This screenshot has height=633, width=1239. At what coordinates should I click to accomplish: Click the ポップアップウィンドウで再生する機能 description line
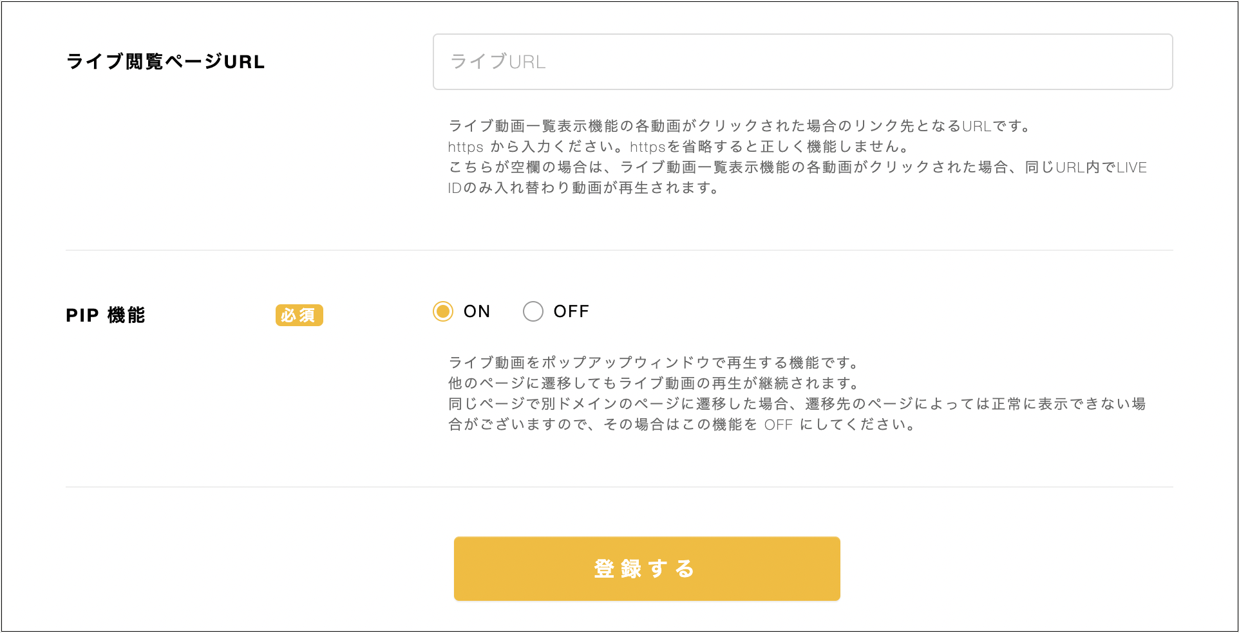tap(653, 363)
